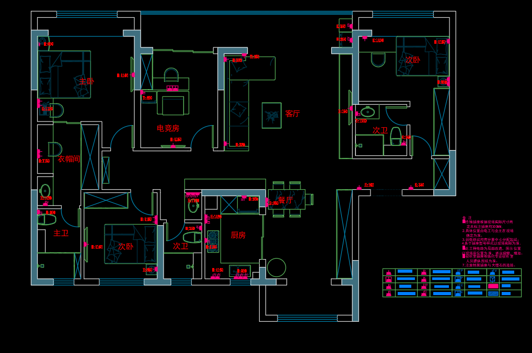Click the kitchen stove cooktop symbol

213,241
